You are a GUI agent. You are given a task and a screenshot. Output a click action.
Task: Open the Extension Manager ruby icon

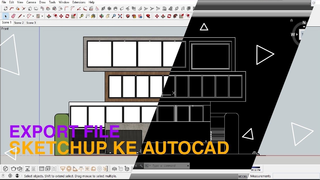click(148, 16)
